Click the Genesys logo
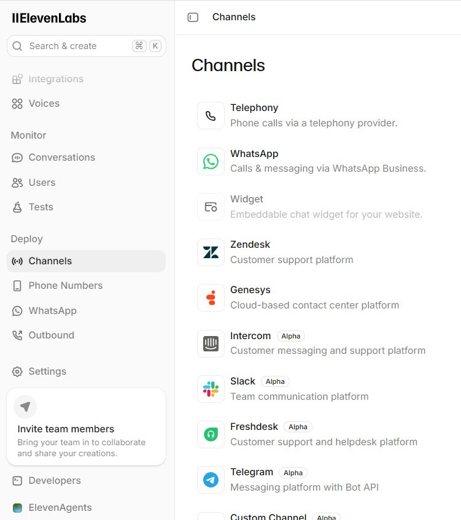This screenshot has width=461, height=520. (211, 298)
